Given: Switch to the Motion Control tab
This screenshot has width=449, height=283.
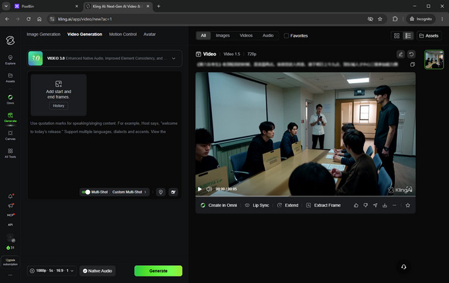Looking at the screenshot, I should point(123,34).
